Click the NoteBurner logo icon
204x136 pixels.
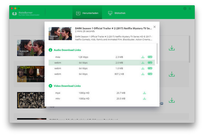tap(15, 14)
